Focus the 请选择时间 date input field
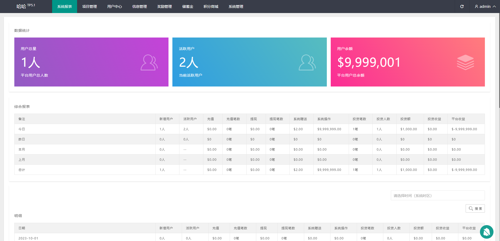 438,195
